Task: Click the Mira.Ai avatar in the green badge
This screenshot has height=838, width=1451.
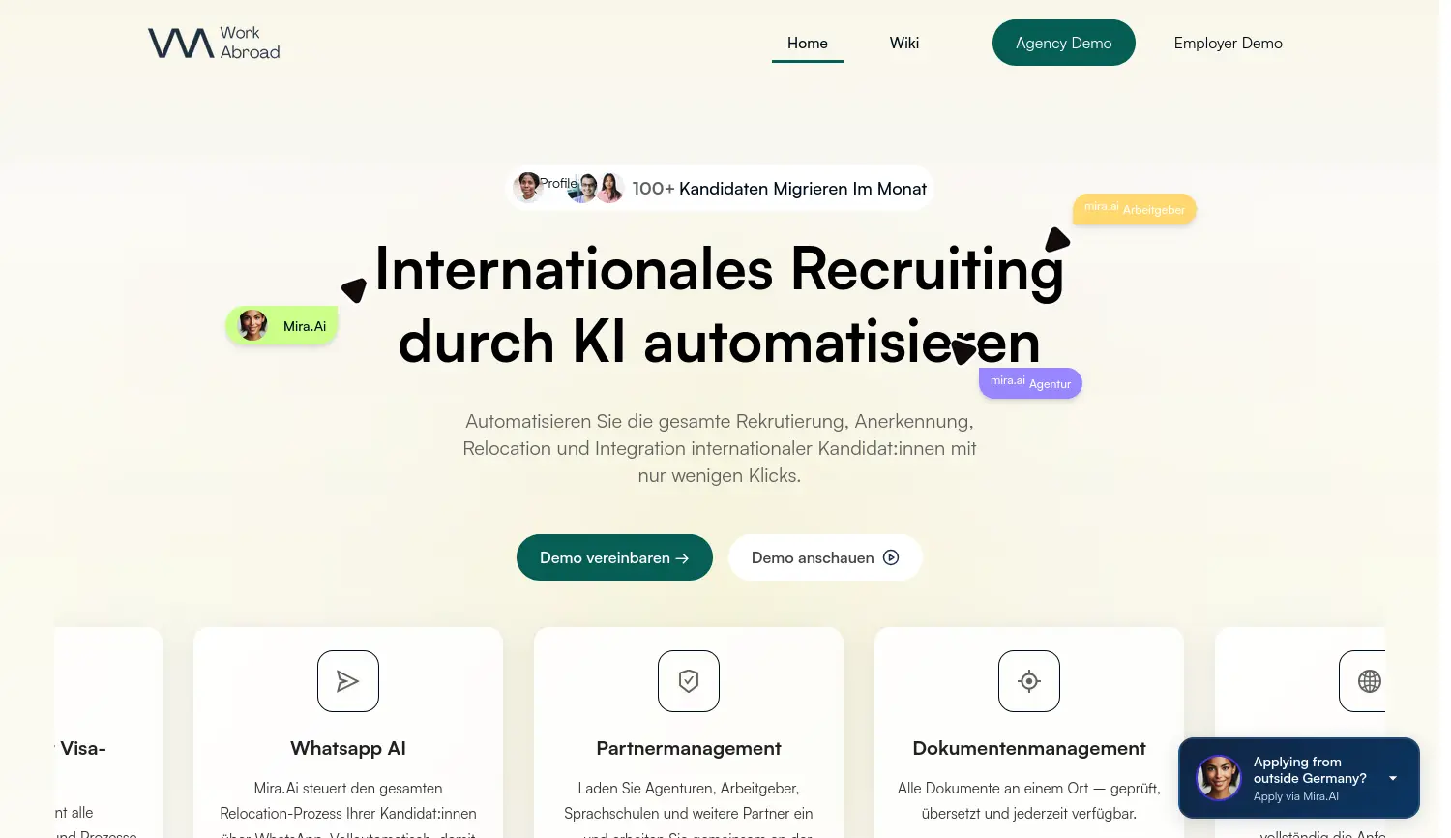Action: point(252,324)
